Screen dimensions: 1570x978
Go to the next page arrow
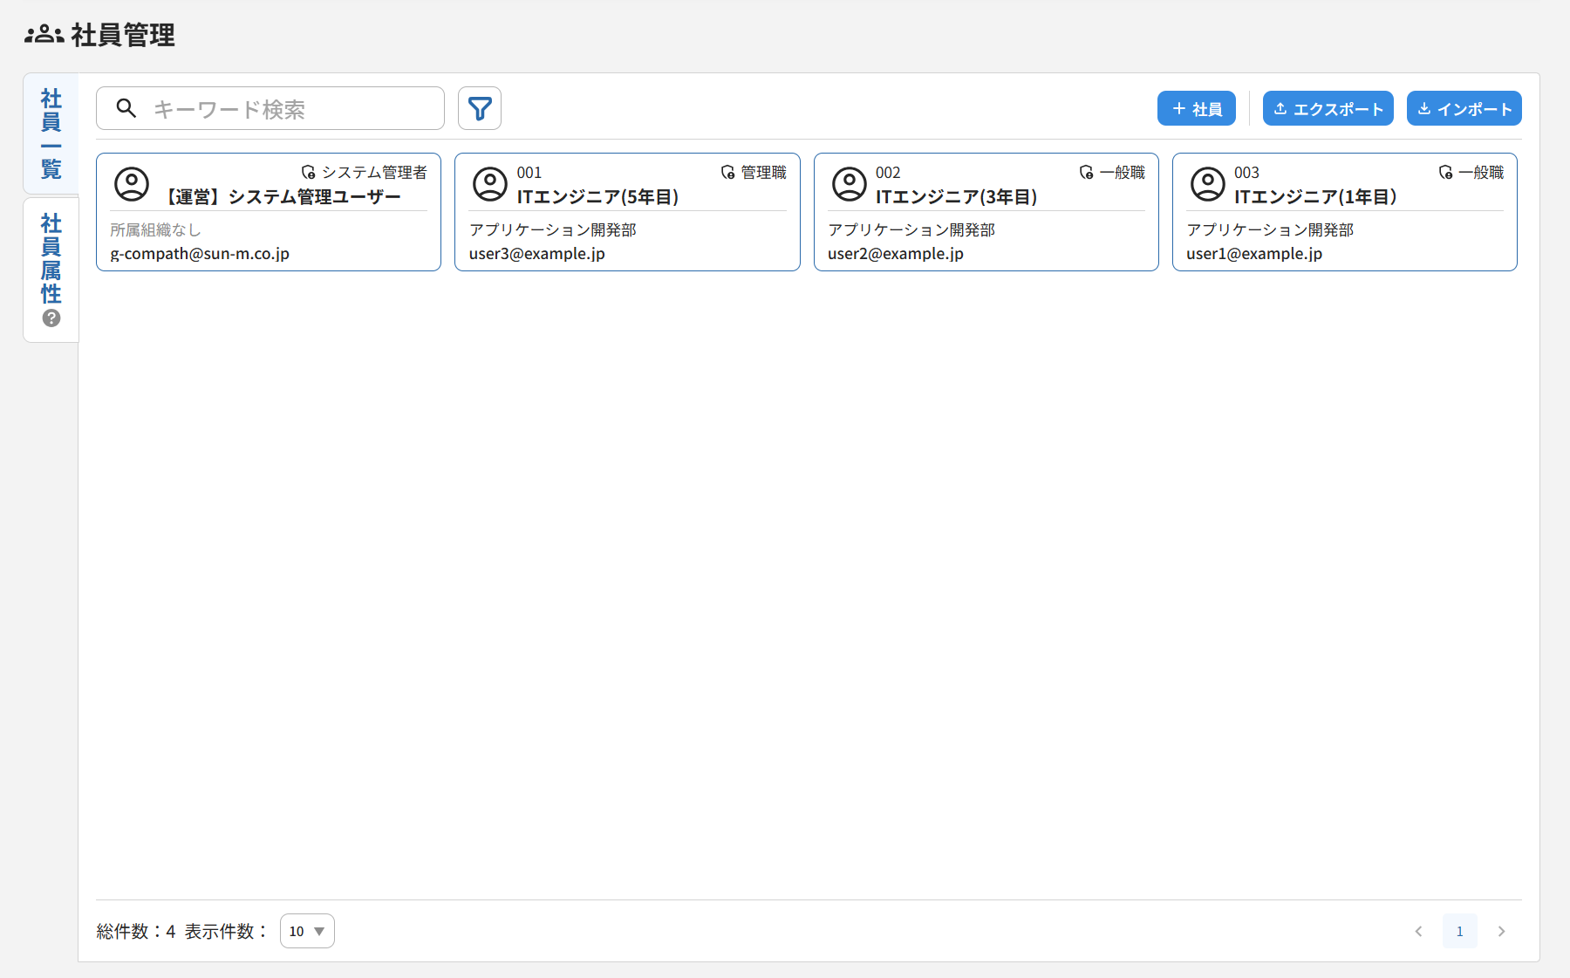click(1501, 931)
